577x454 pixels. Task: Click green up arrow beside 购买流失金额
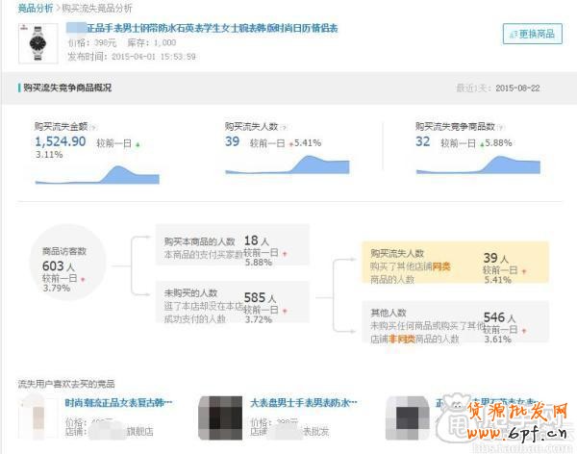coord(138,144)
